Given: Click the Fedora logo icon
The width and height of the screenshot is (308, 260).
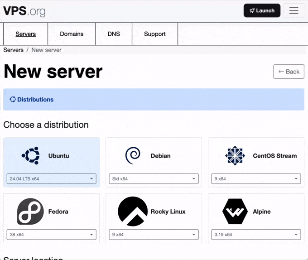Looking at the screenshot, I should coord(30,211).
